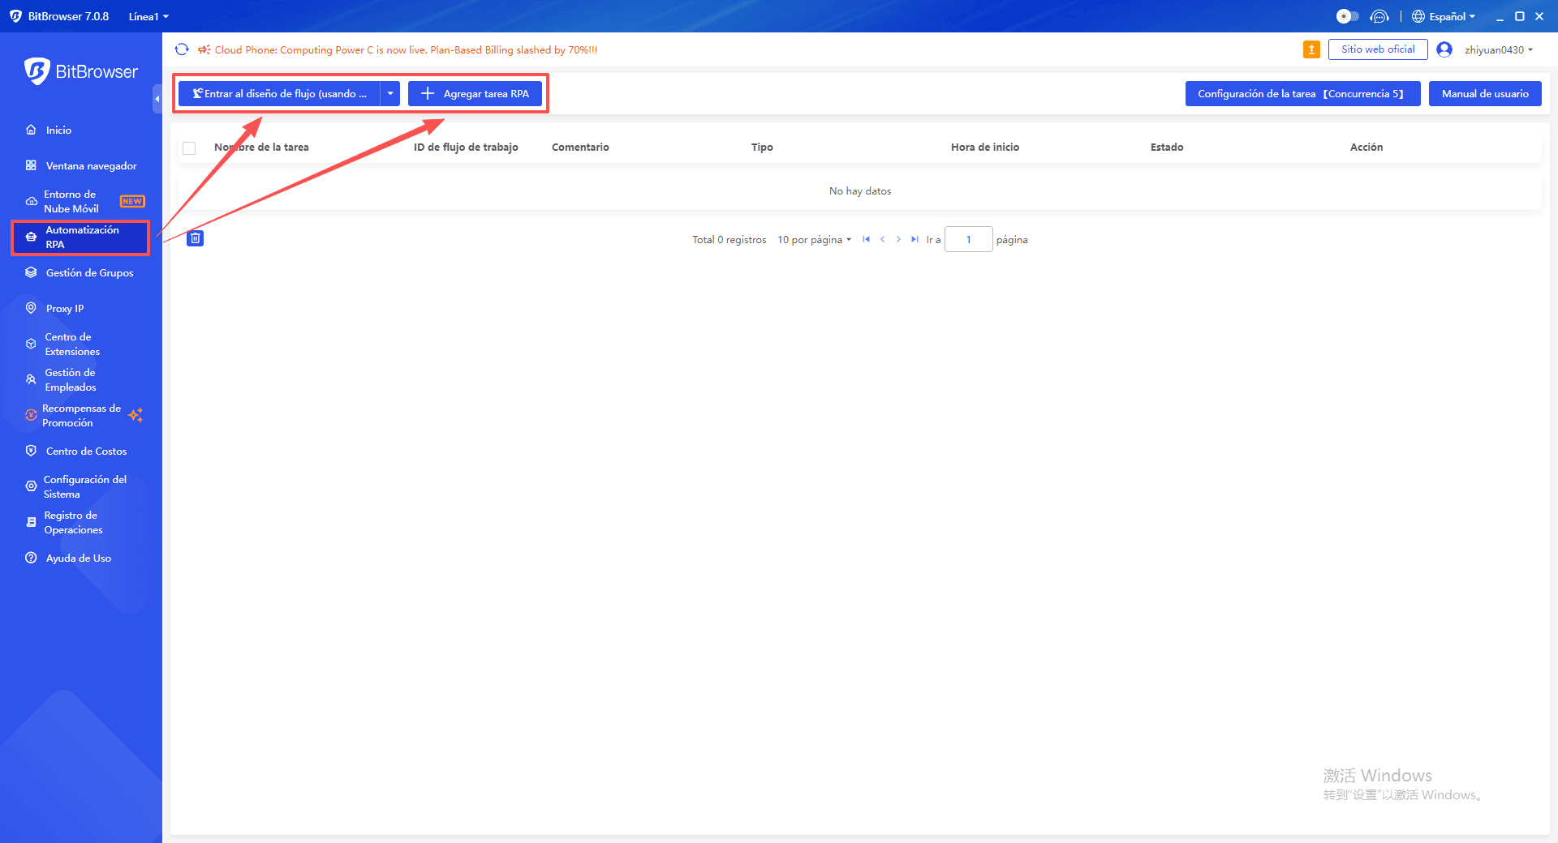Open the Manual de usuario
Image resolution: width=1558 pixels, height=843 pixels.
(x=1484, y=93)
